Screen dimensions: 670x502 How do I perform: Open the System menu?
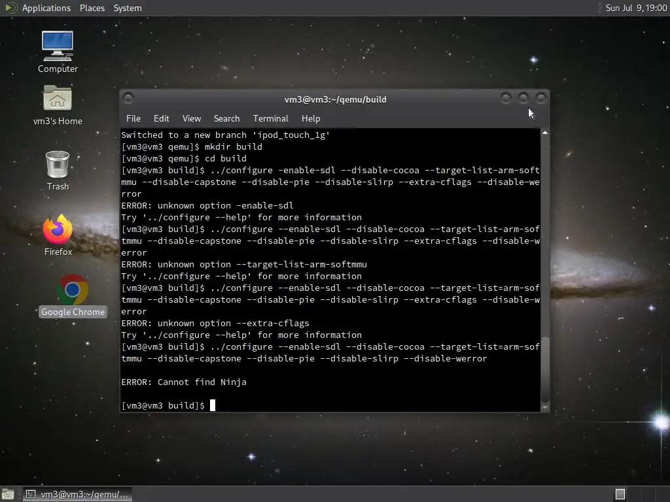coord(128,8)
